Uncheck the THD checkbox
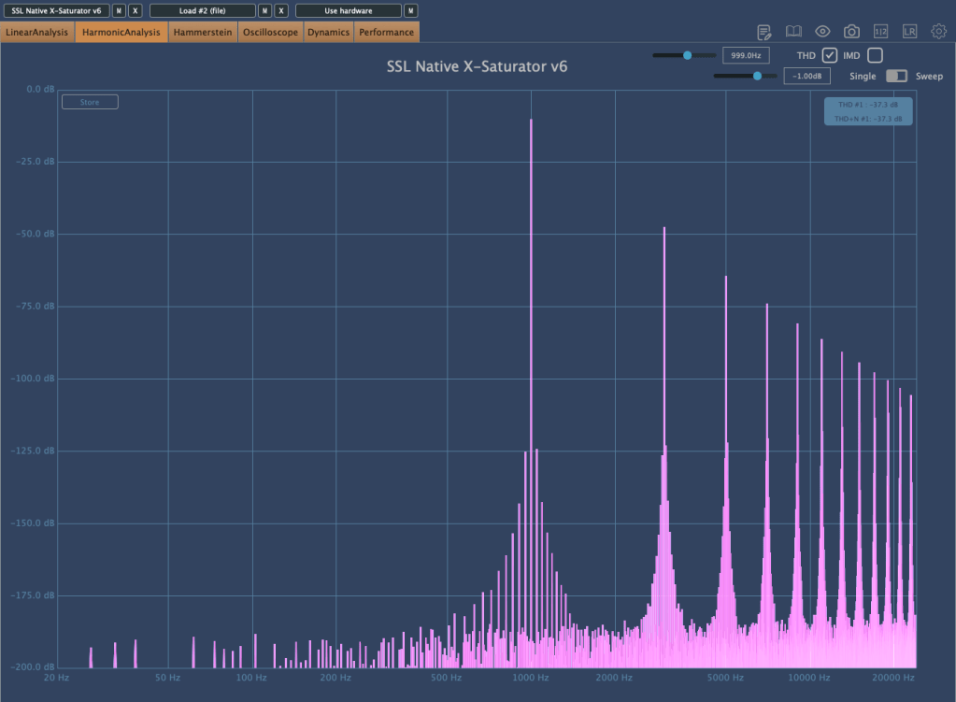The image size is (956, 702). [829, 55]
